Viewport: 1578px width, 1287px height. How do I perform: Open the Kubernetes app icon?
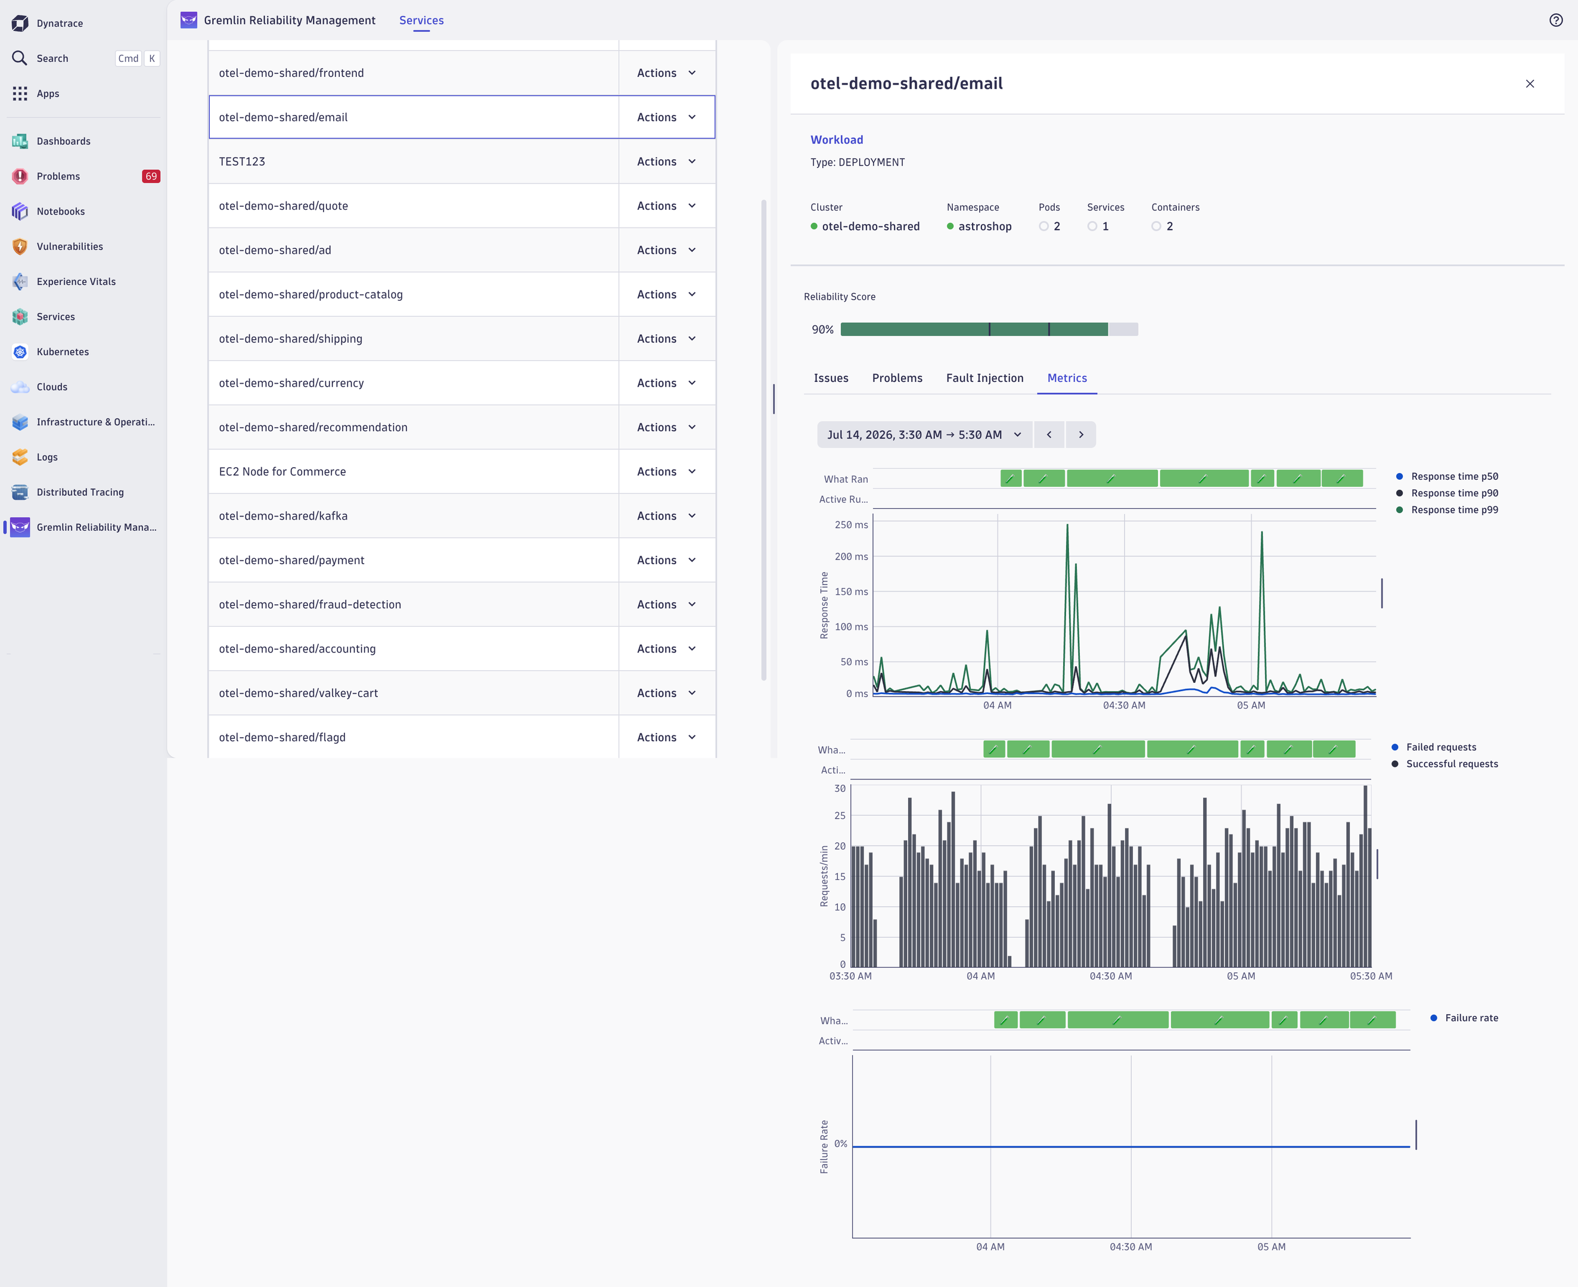[20, 352]
